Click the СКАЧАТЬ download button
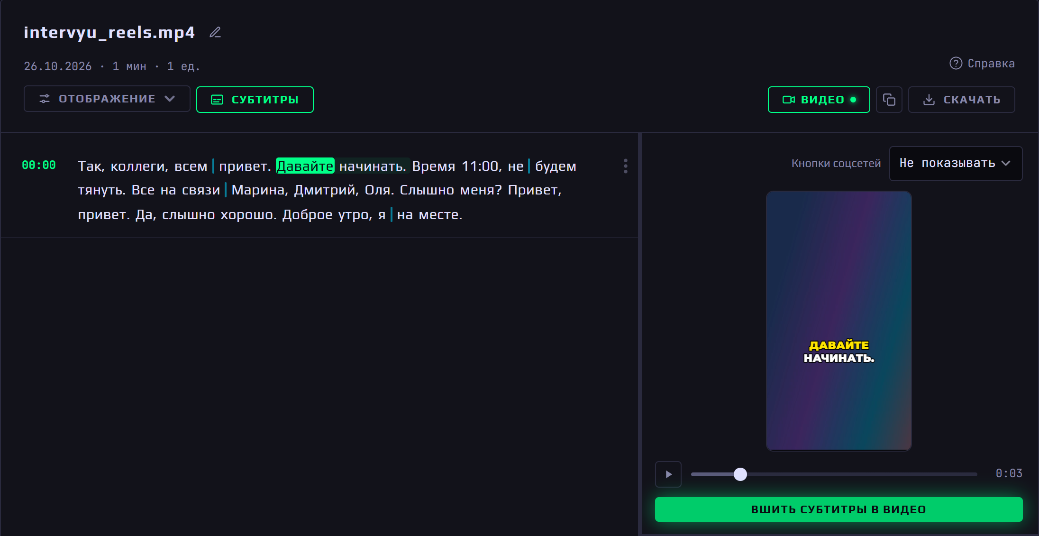 click(x=962, y=100)
